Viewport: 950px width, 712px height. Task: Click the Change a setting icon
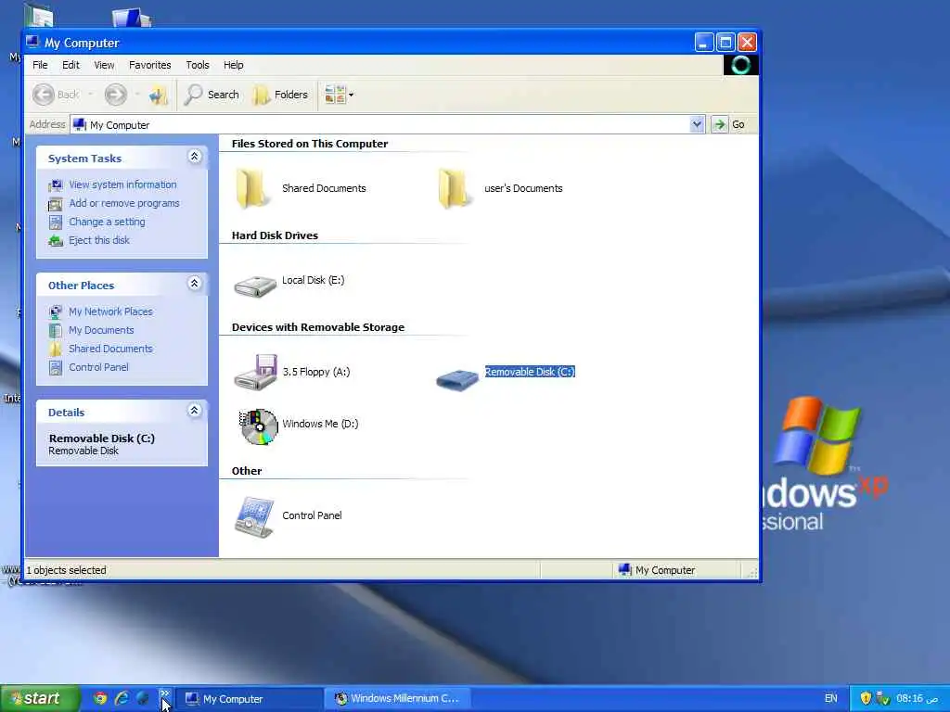(55, 222)
